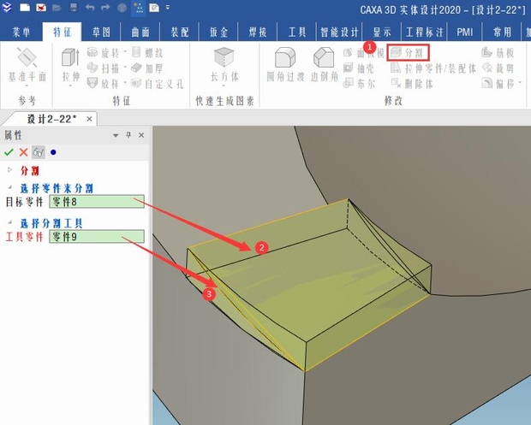Open the 扫描 dropdown arrow

(x=125, y=68)
